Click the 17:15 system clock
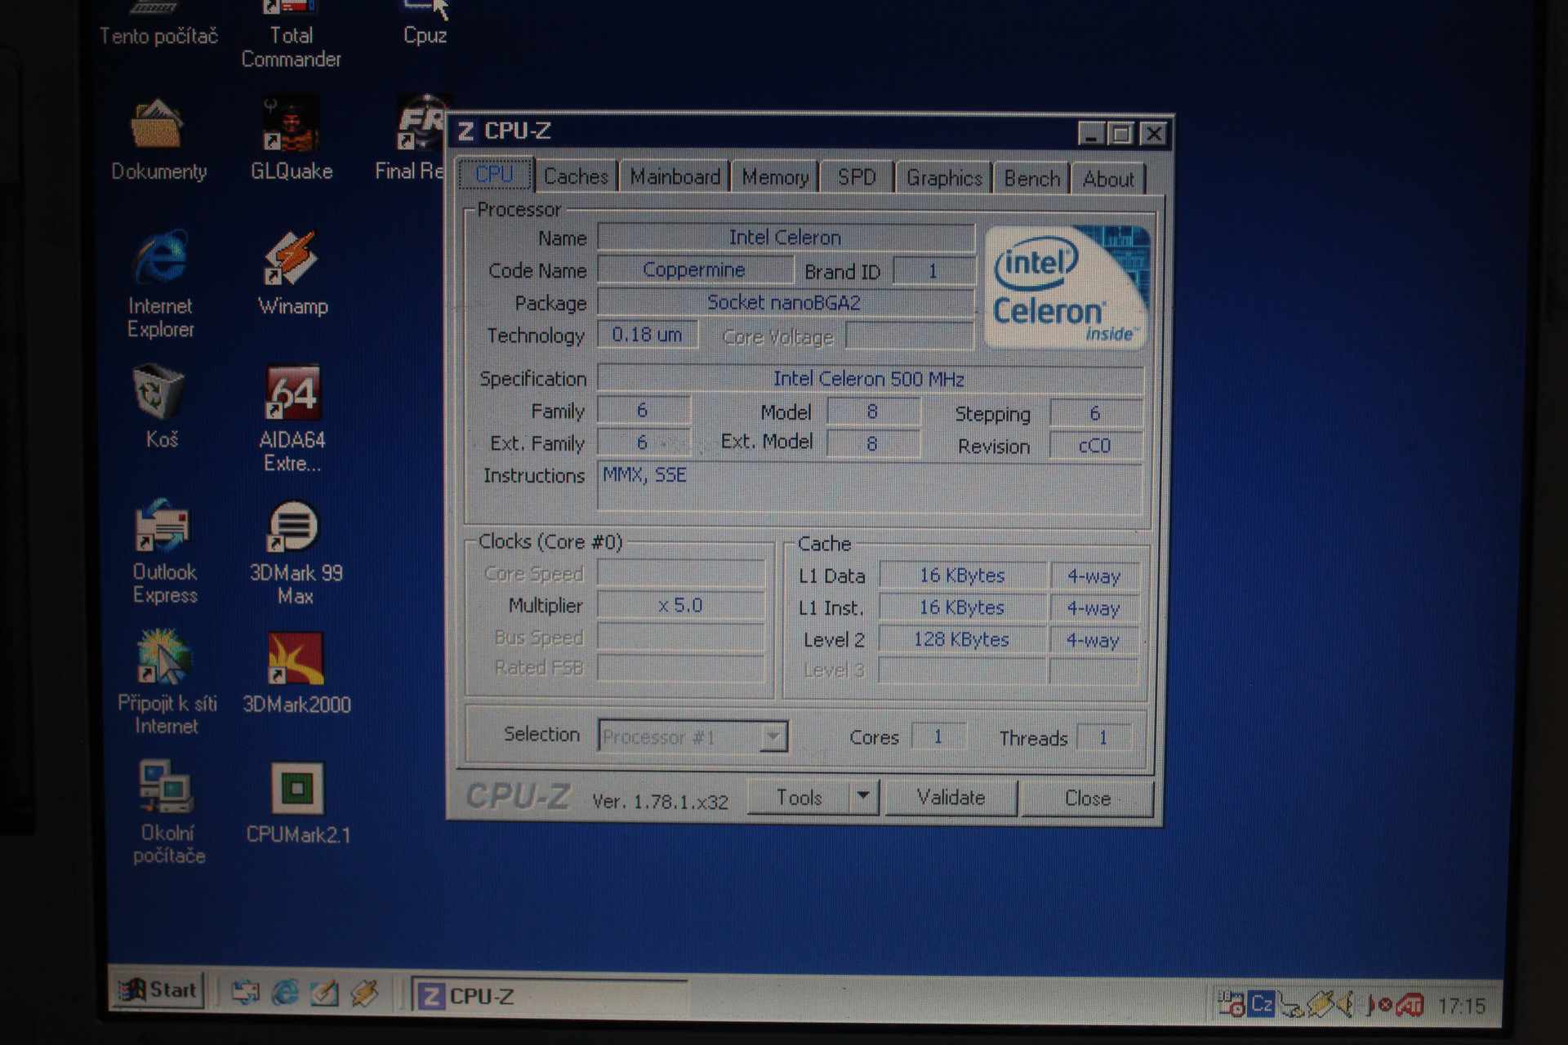Screen dimensions: 1568x1045 (x=1462, y=1006)
